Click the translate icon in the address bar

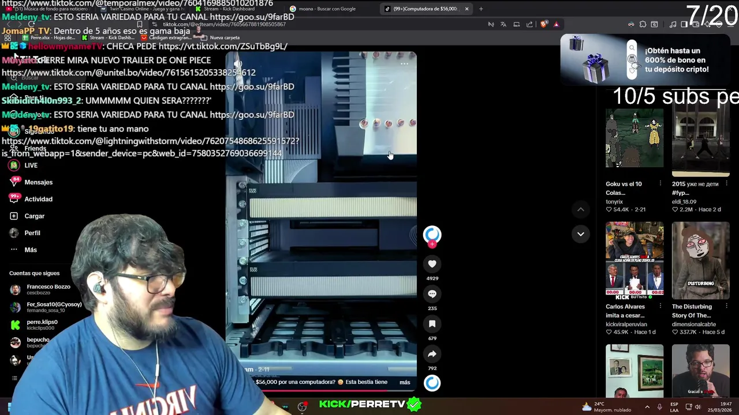(503, 24)
